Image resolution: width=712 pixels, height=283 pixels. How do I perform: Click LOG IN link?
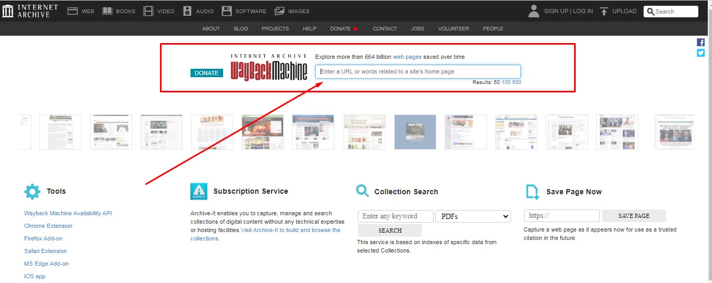pyautogui.click(x=583, y=11)
